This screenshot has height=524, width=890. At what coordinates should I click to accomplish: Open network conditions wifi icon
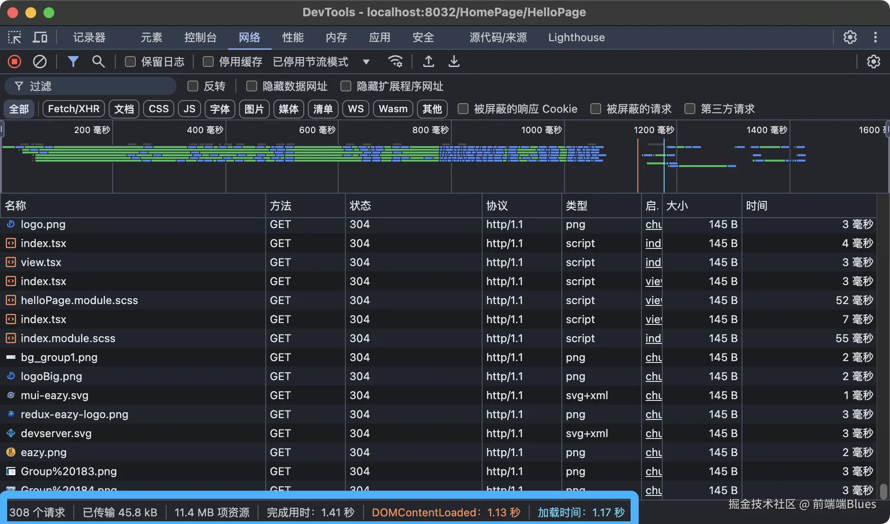[395, 62]
